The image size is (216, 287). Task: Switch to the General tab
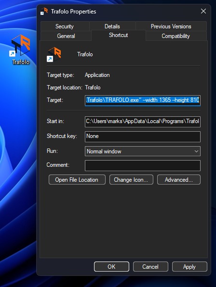pos(66,36)
